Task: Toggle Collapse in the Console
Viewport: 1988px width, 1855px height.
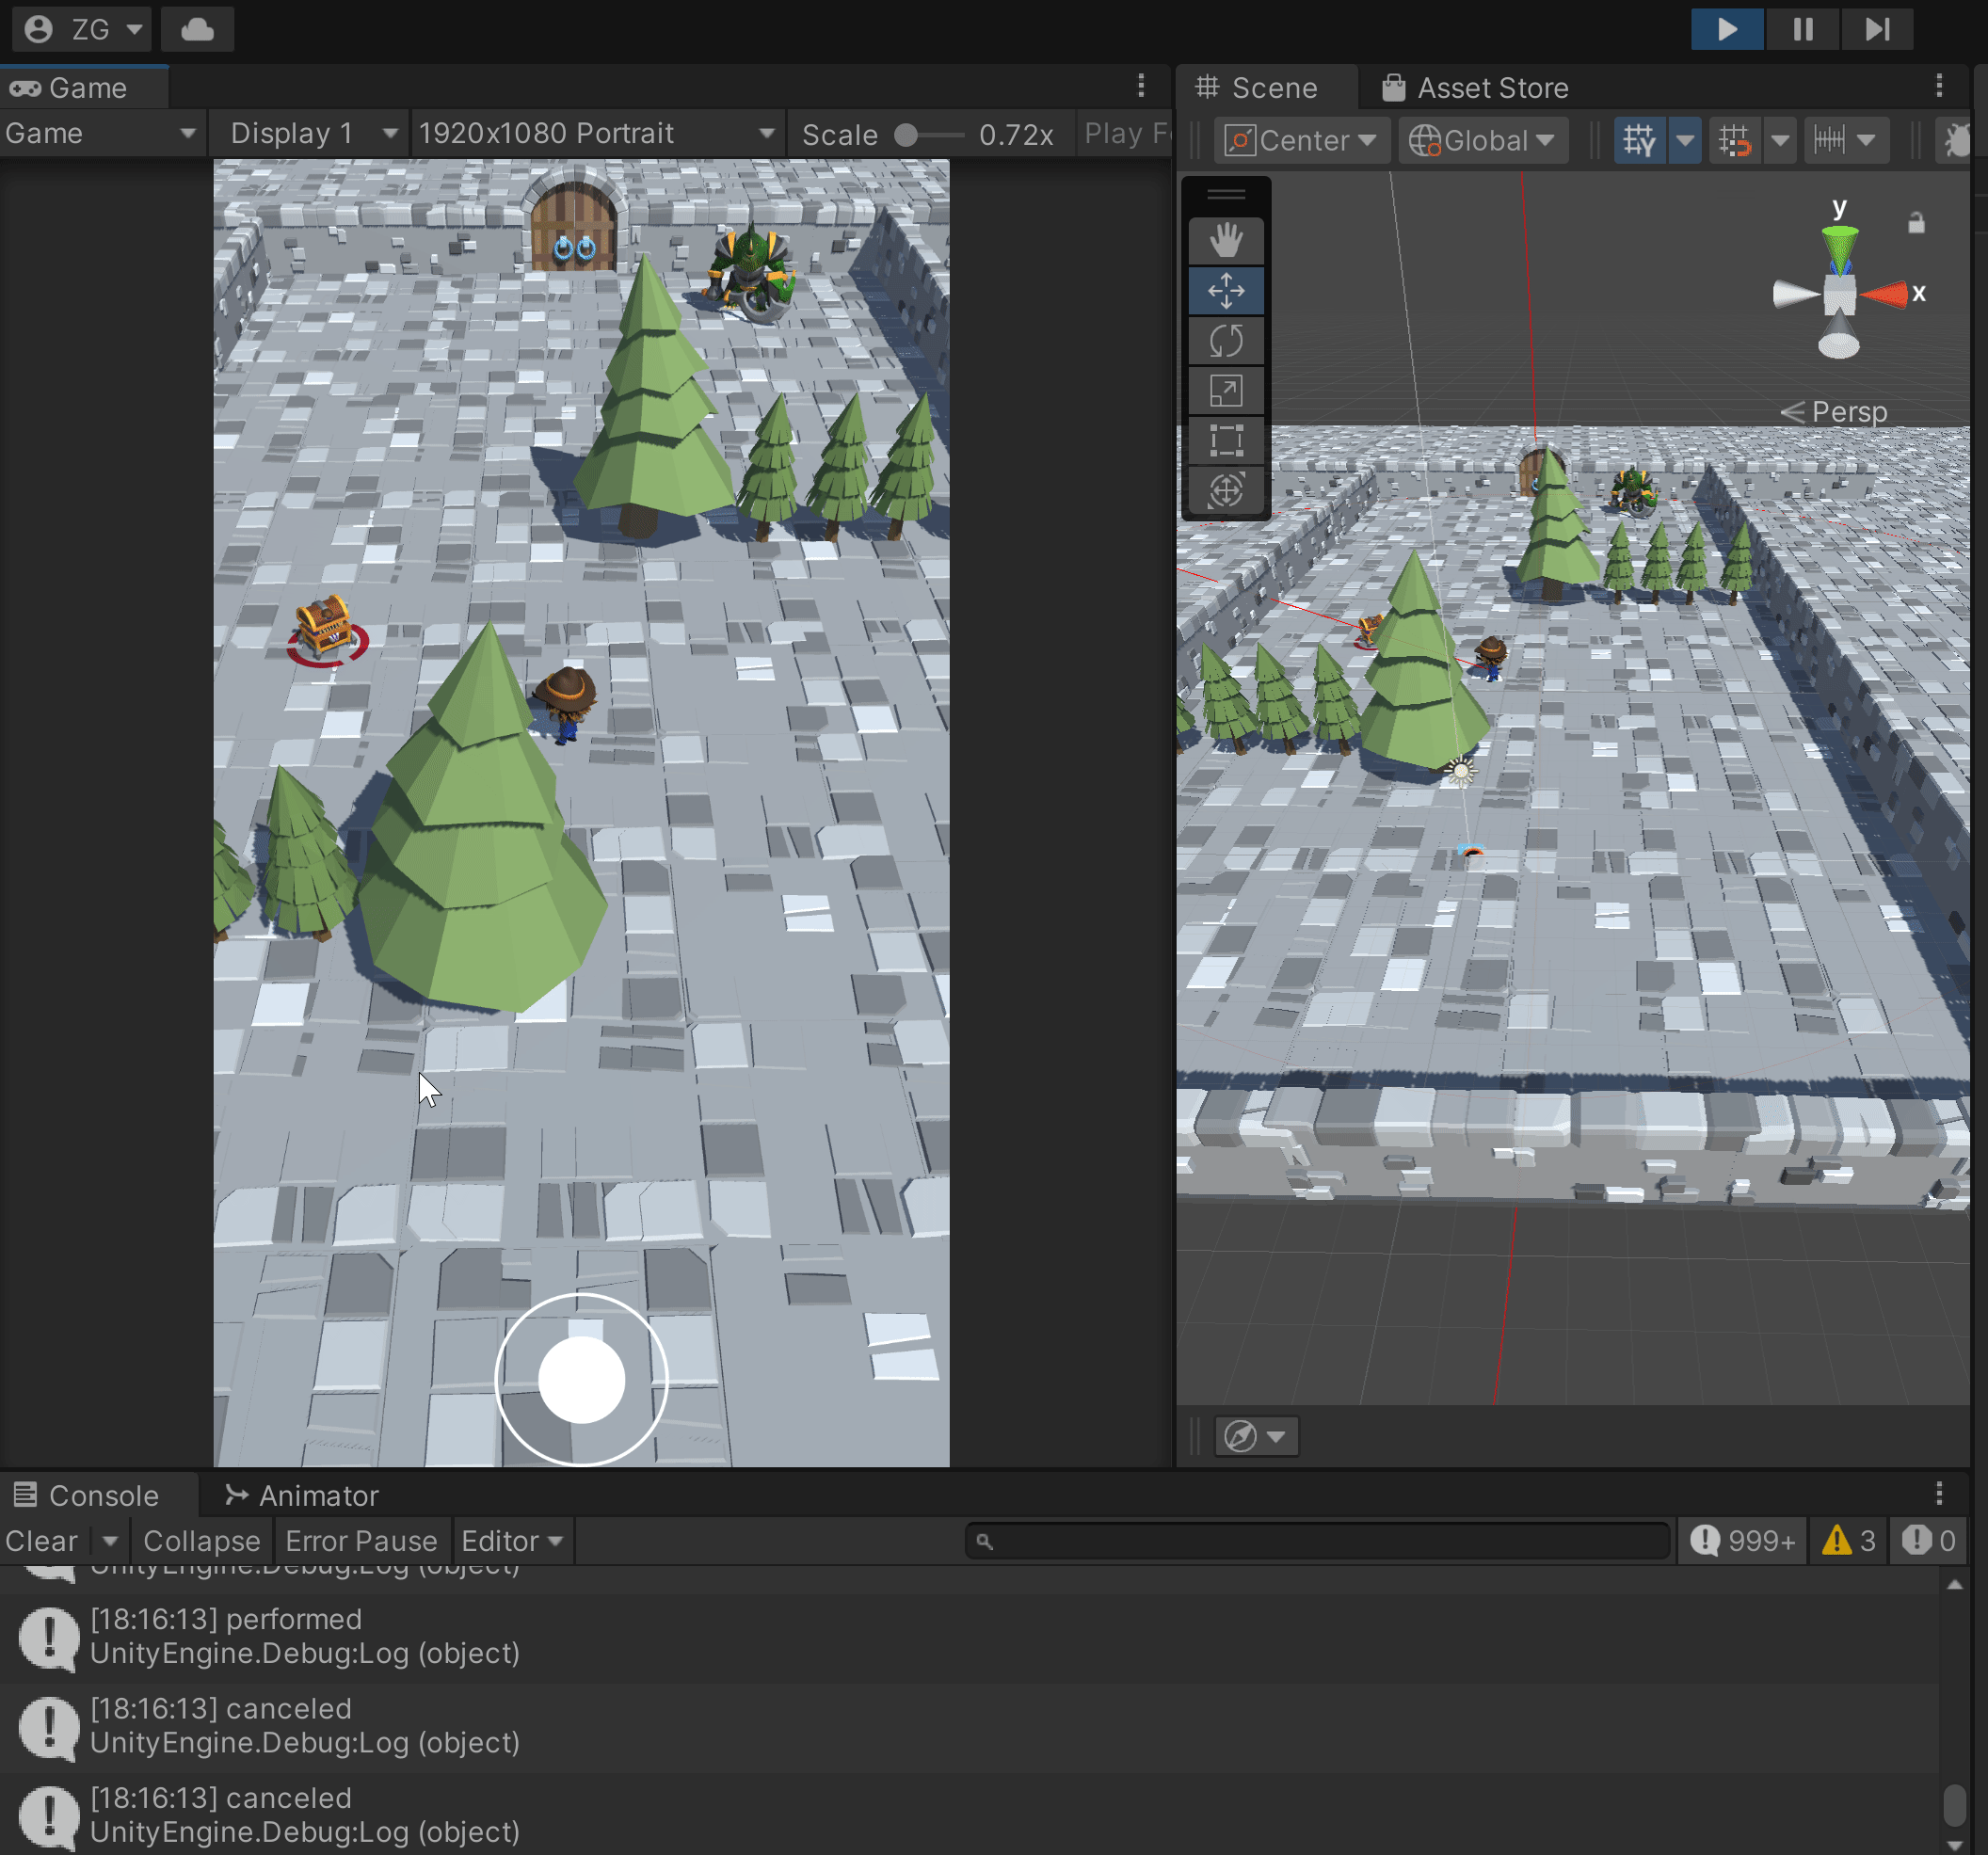Action: click(201, 1541)
